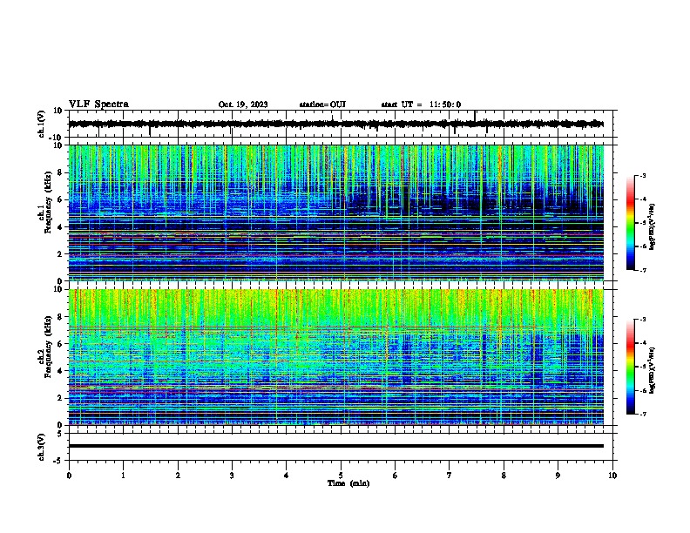The image size is (690, 533).
Task: Click the ch.2 spectrogram color scale bar
Action: click(x=631, y=367)
